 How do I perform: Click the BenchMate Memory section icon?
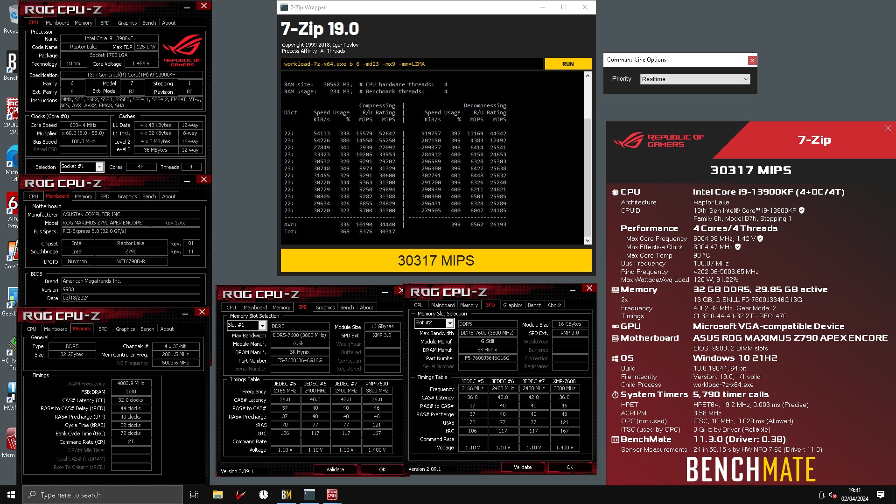[615, 290]
